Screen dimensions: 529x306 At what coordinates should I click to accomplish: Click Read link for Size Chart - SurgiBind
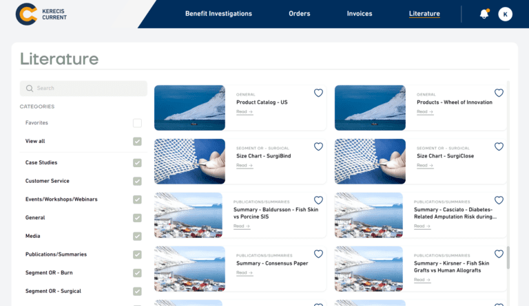[245, 165]
